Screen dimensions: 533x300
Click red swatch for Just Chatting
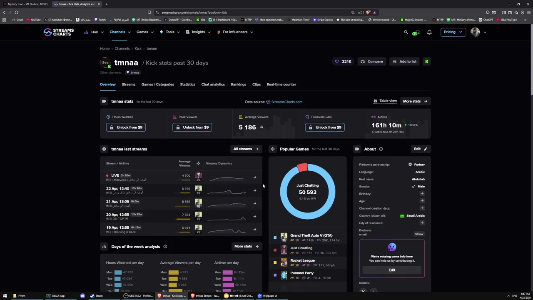[x=275, y=250]
